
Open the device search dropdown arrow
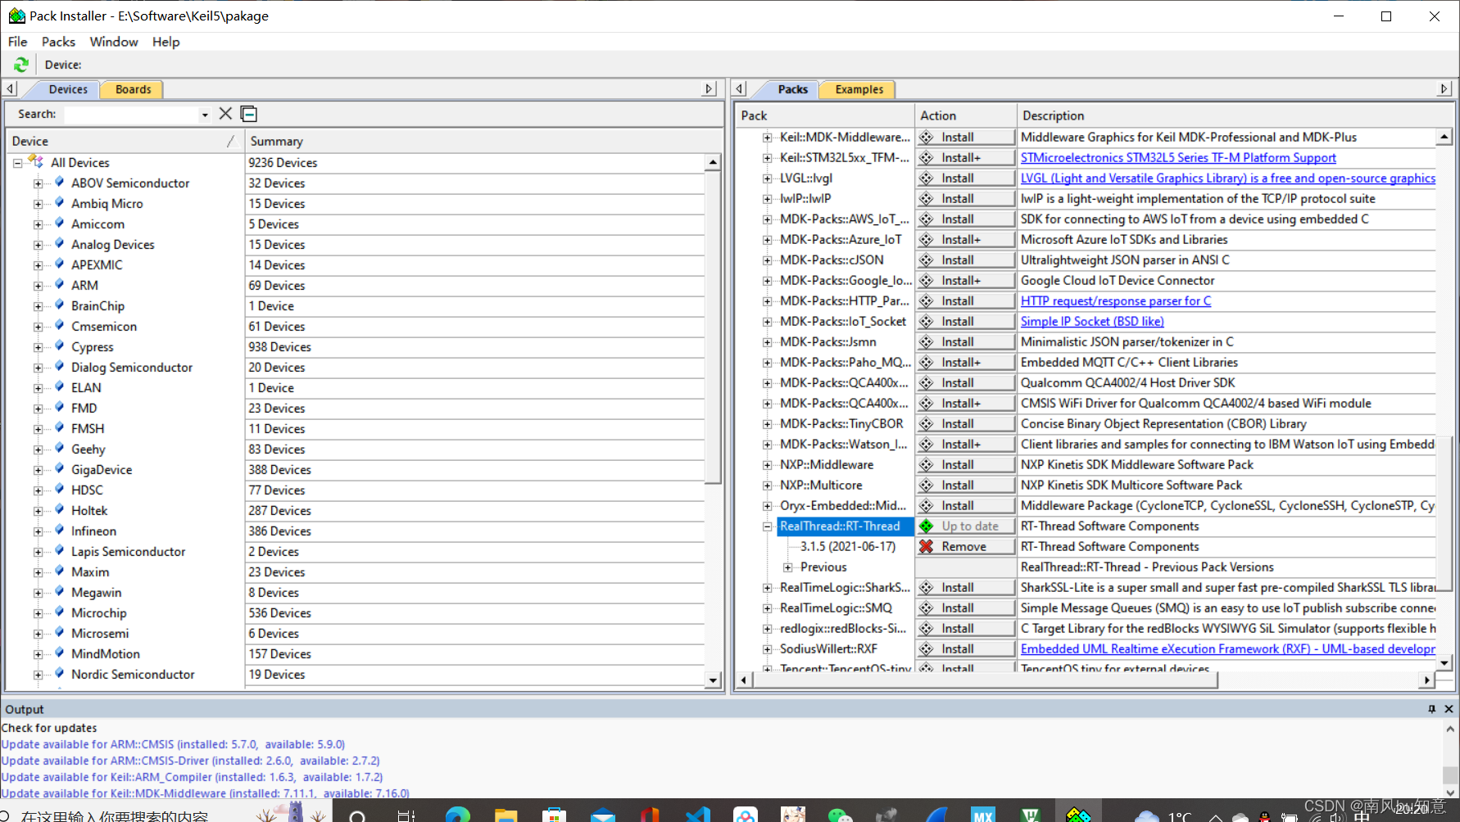click(x=205, y=115)
